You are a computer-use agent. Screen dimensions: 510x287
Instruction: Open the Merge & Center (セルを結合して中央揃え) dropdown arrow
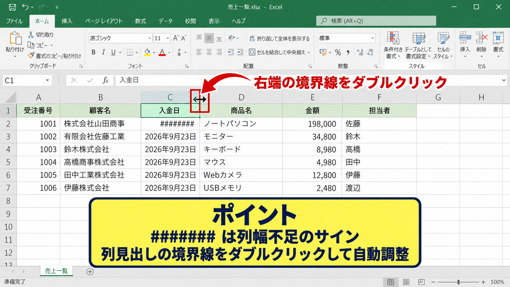309,52
